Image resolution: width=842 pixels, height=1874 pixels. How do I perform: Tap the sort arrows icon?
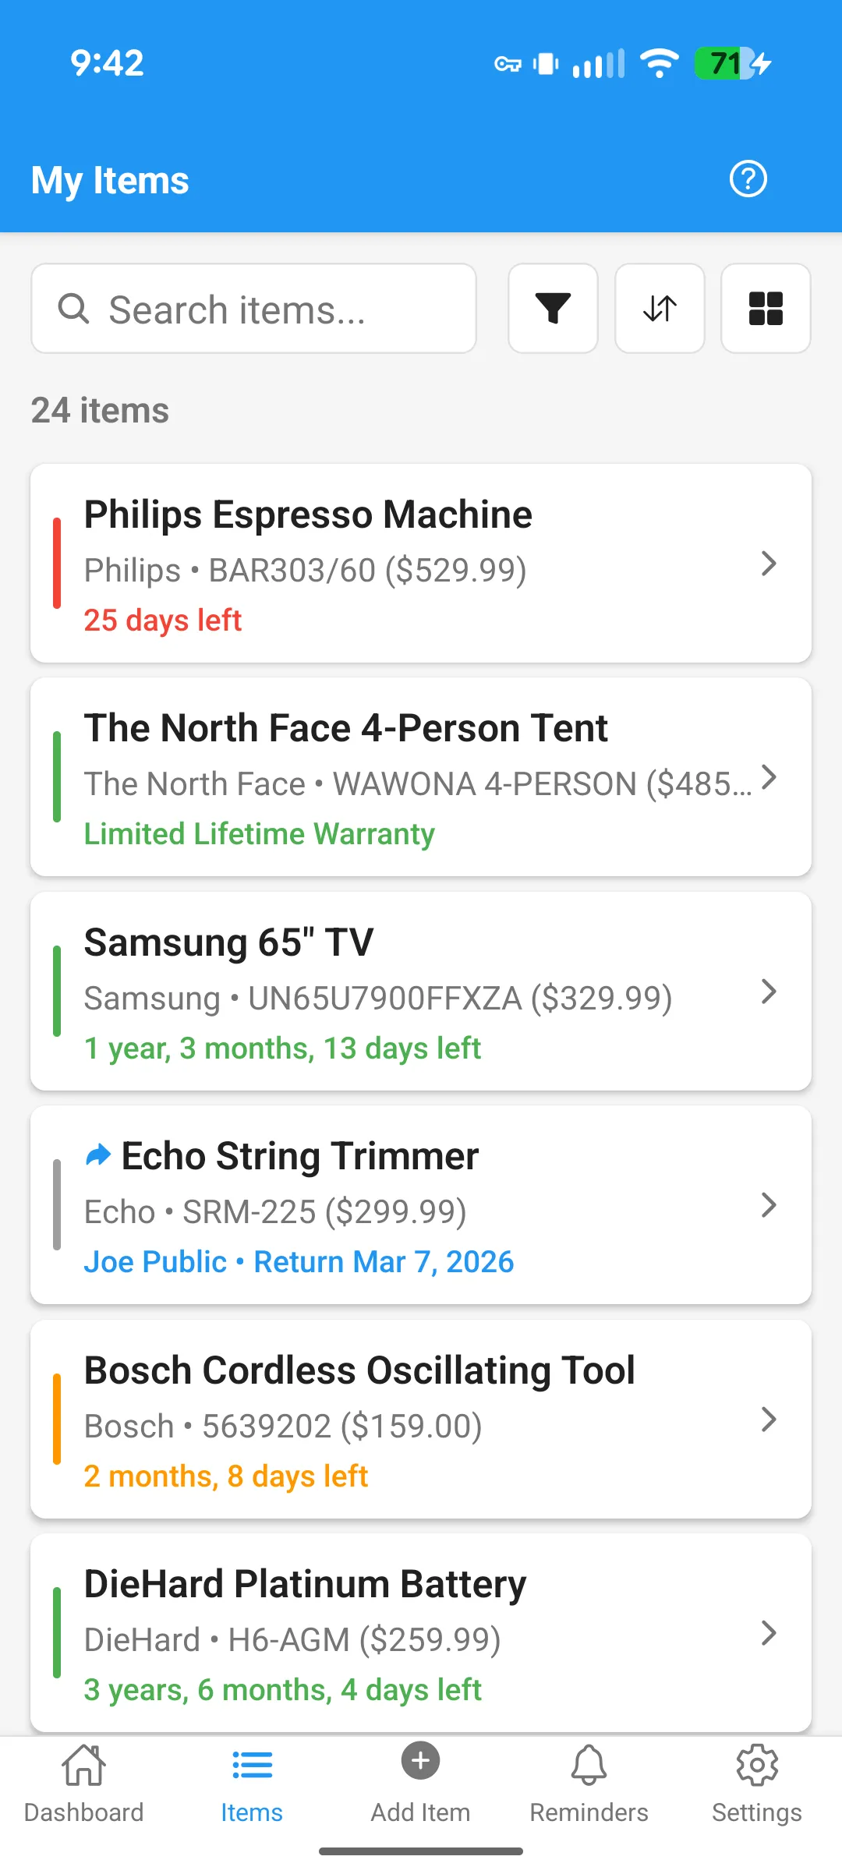click(660, 309)
